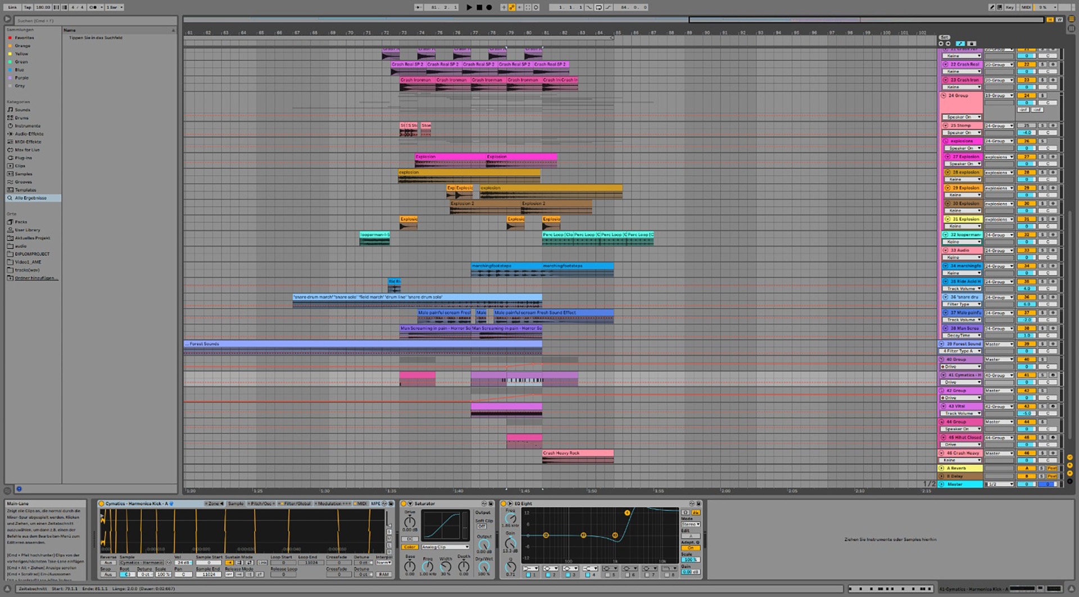Arm track 25 Stomp for recording
Screen dimensions: 1079x597
coord(1053,126)
